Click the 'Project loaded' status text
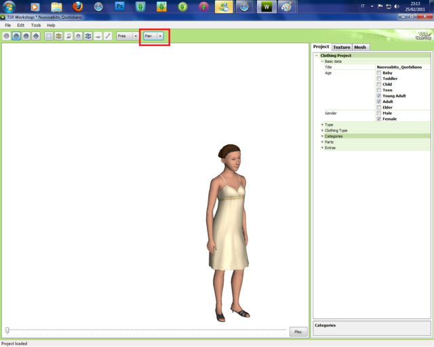Image resolution: width=434 pixels, height=347 pixels. pyautogui.click(x=14, y=344)
